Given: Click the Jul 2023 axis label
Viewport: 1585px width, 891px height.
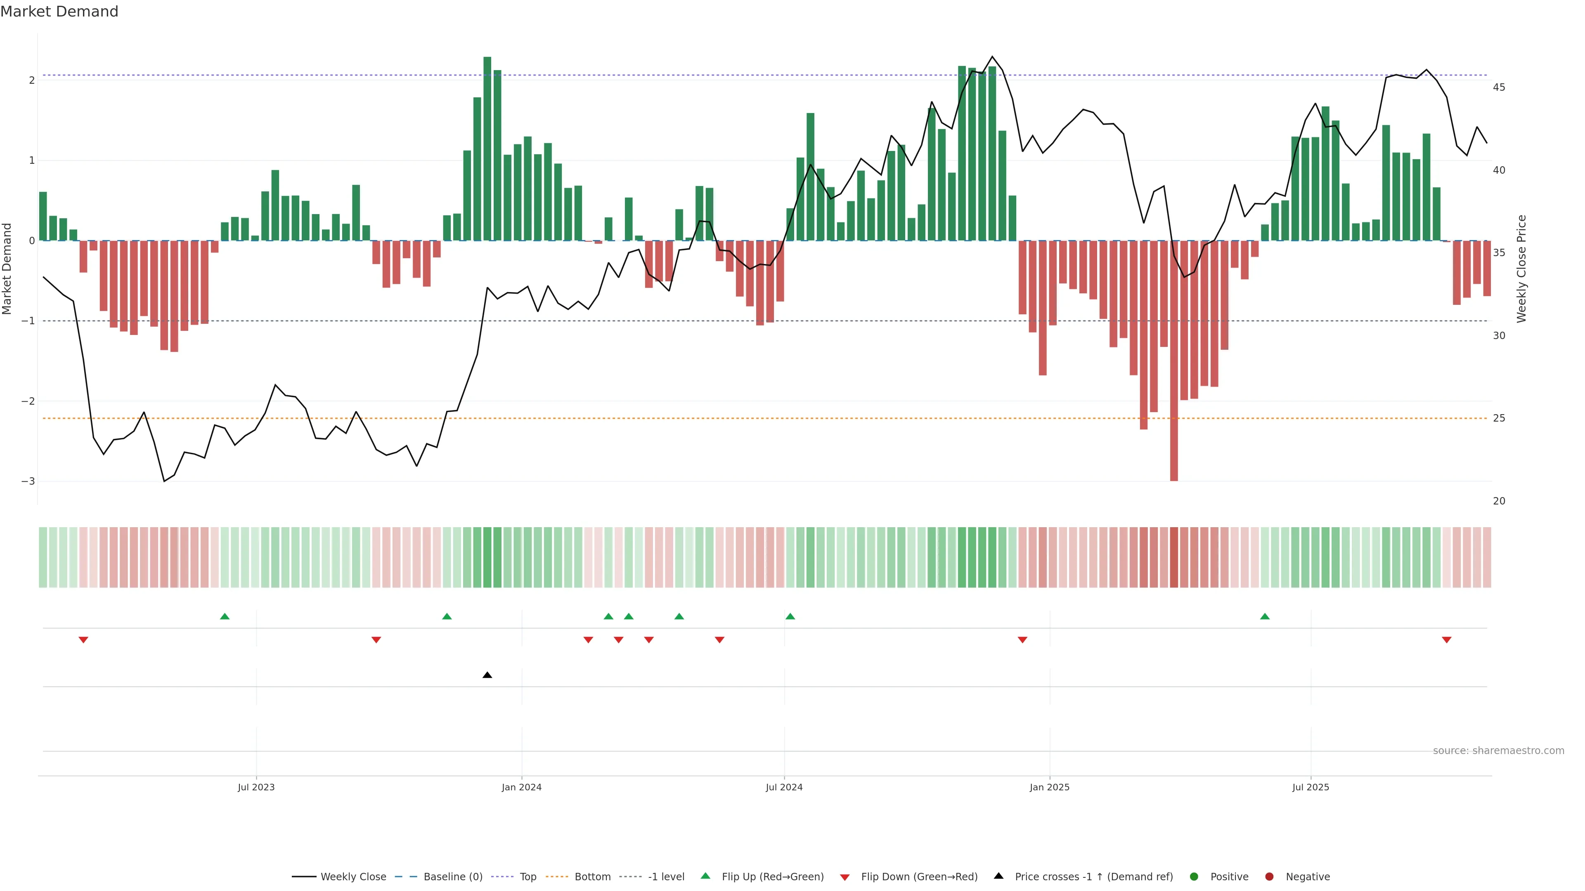Looking at the screenshot, I should (x=256, y=787).
